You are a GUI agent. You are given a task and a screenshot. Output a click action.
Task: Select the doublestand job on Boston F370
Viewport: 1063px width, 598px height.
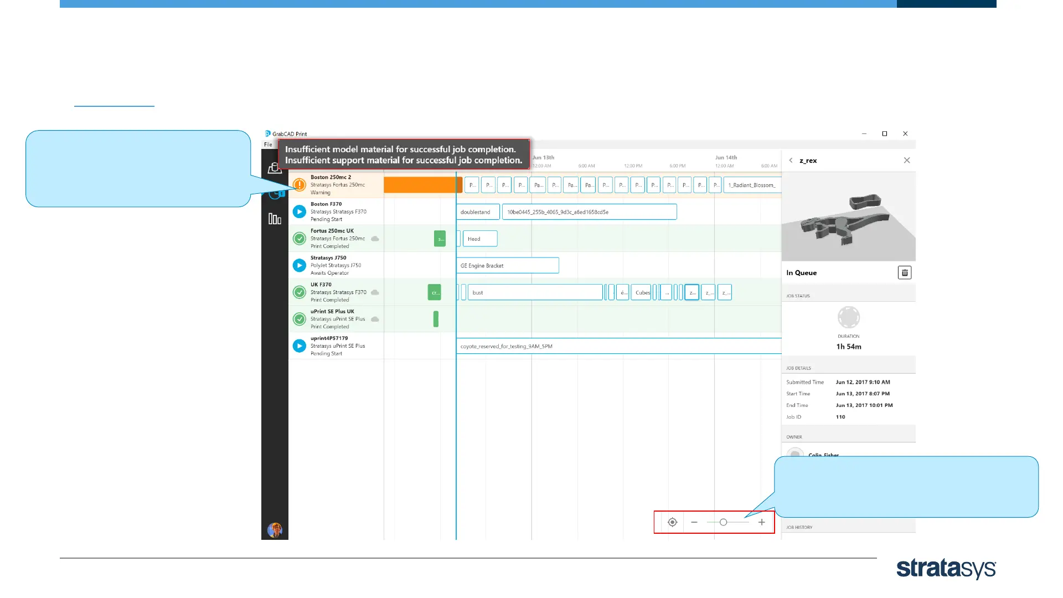(x=478, y=212)
